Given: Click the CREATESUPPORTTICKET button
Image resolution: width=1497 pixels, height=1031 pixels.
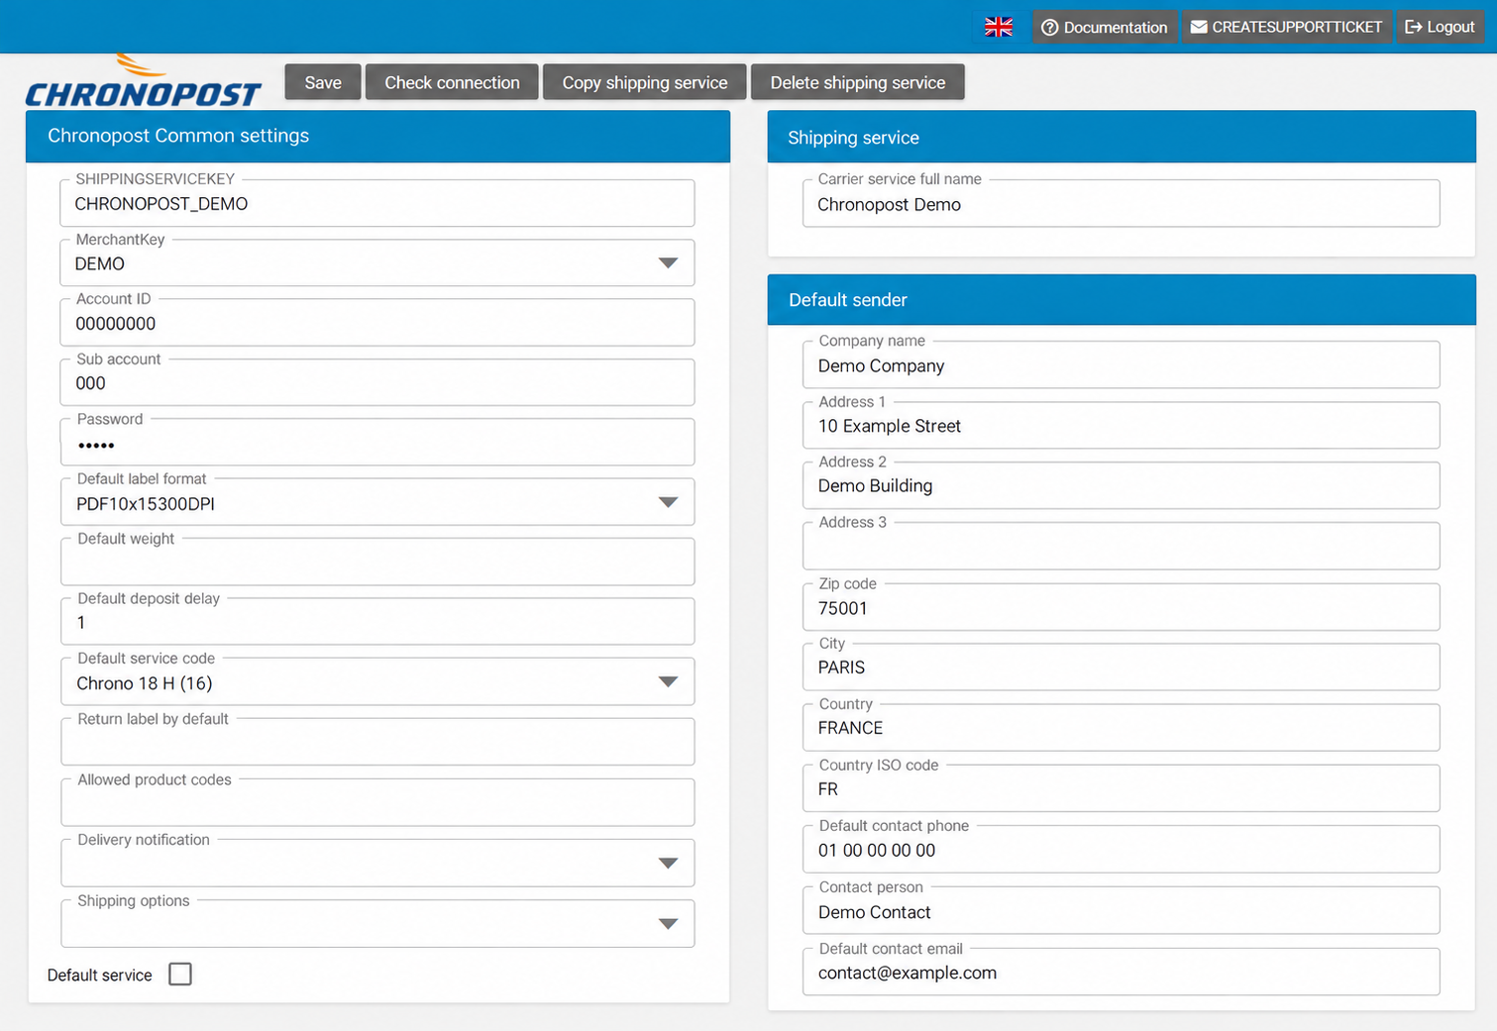Looking at the screenshot, I should pyautogui.click(x=1287, y=27).
